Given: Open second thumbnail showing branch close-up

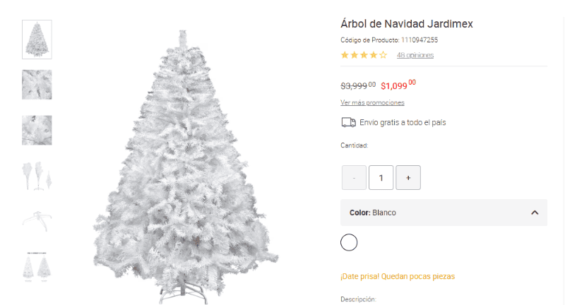Looking at the screenshot, I should [37, 85].
